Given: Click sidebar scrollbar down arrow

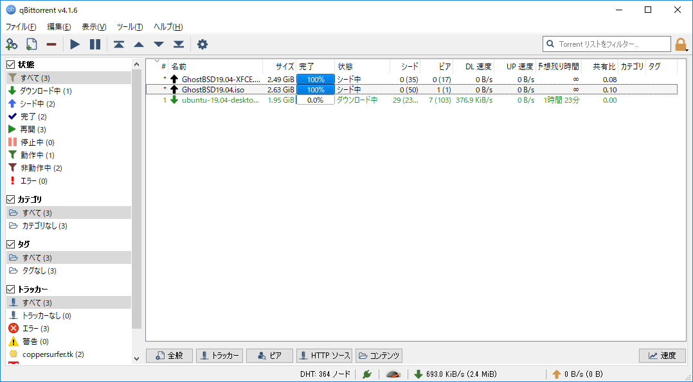Looking at the screenshot, I should (136, 359).
